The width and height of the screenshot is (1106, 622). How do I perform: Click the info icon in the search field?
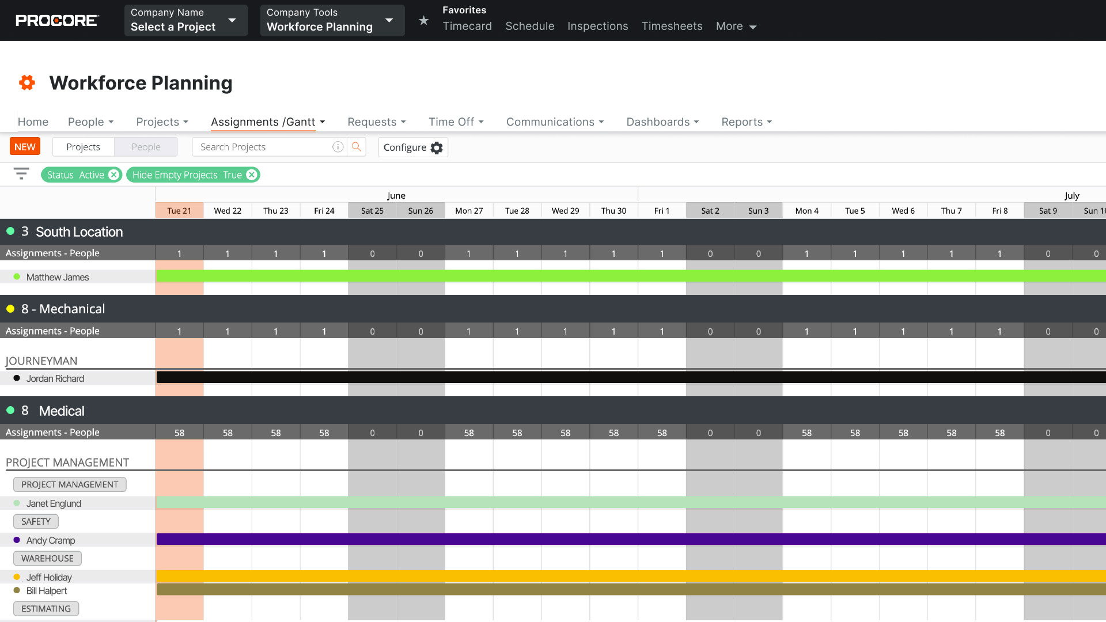[x=338, y=147]
